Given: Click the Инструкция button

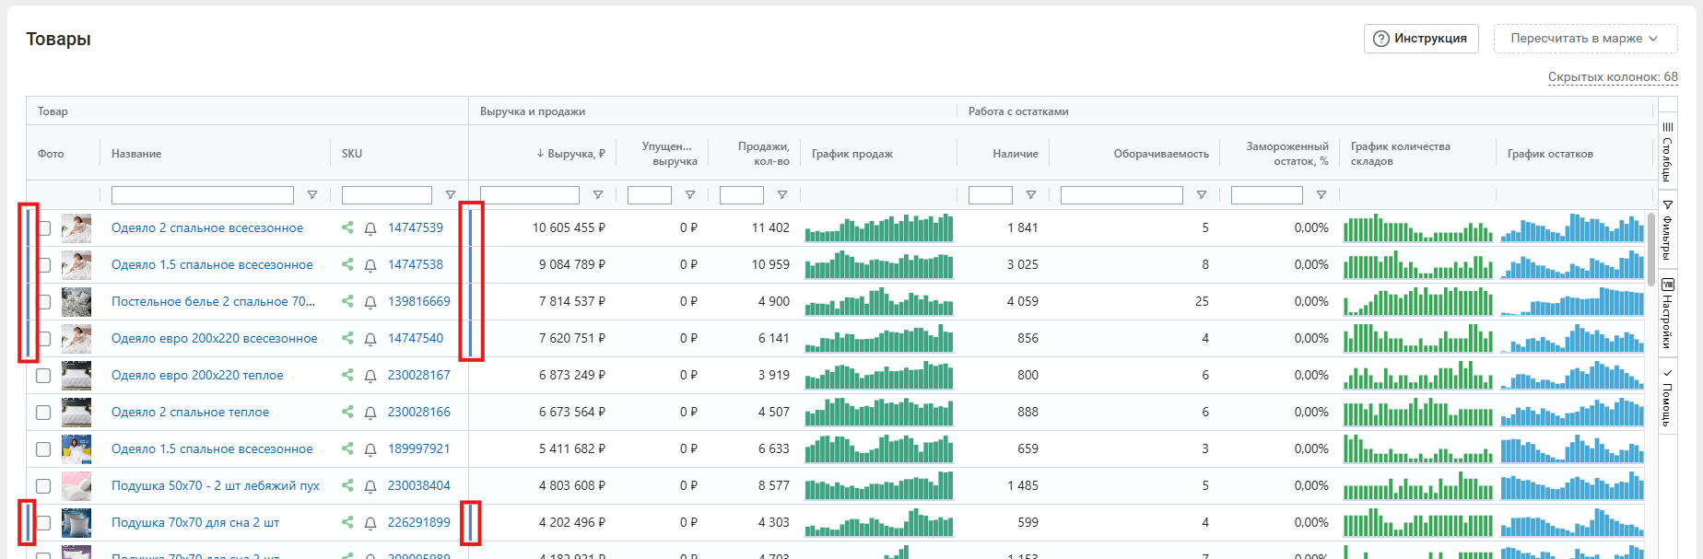Looking at the screenshot, I should click(1420, 39).
